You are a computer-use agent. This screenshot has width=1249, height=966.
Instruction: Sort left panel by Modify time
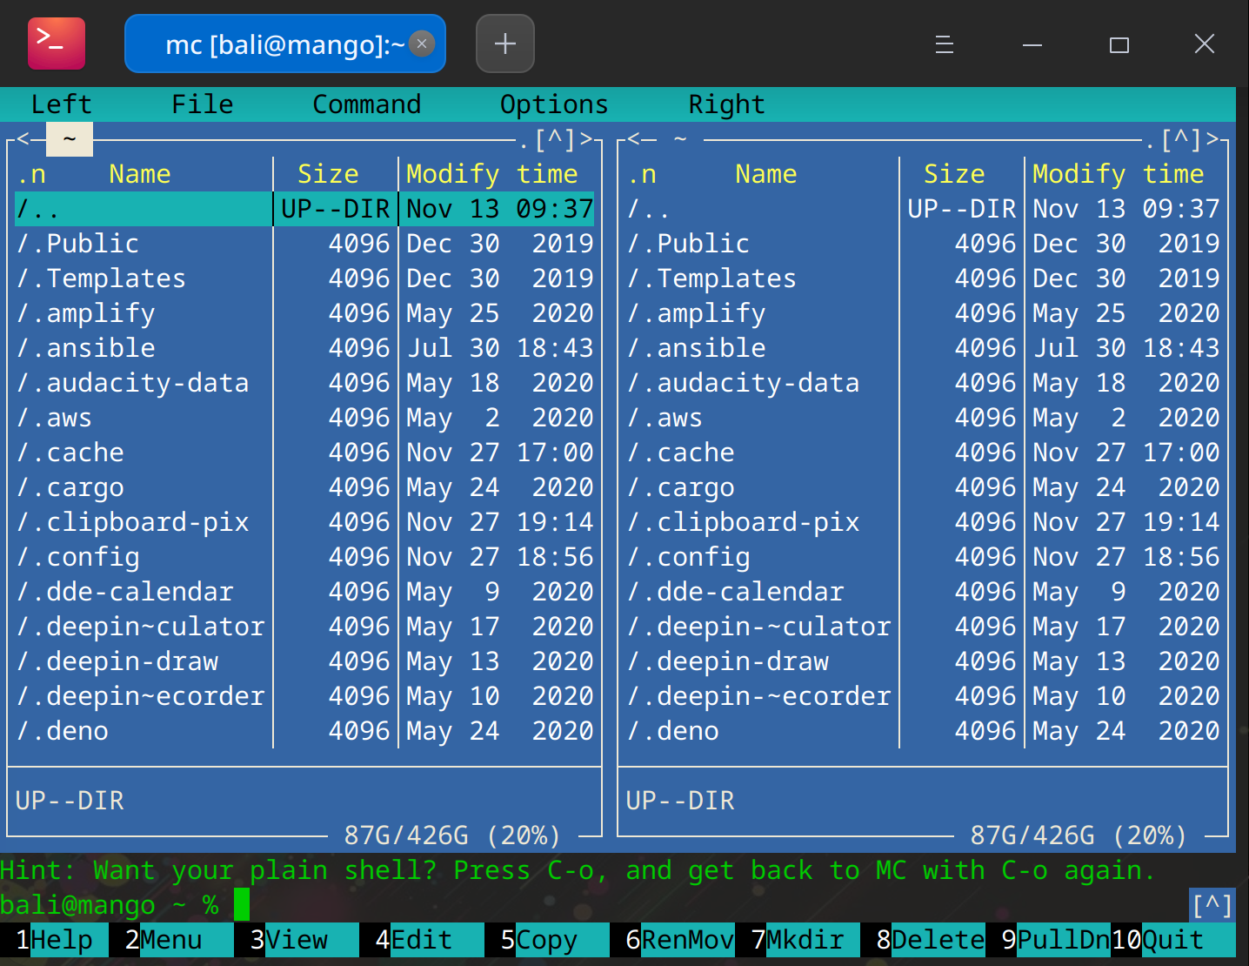tap(492, 174)
